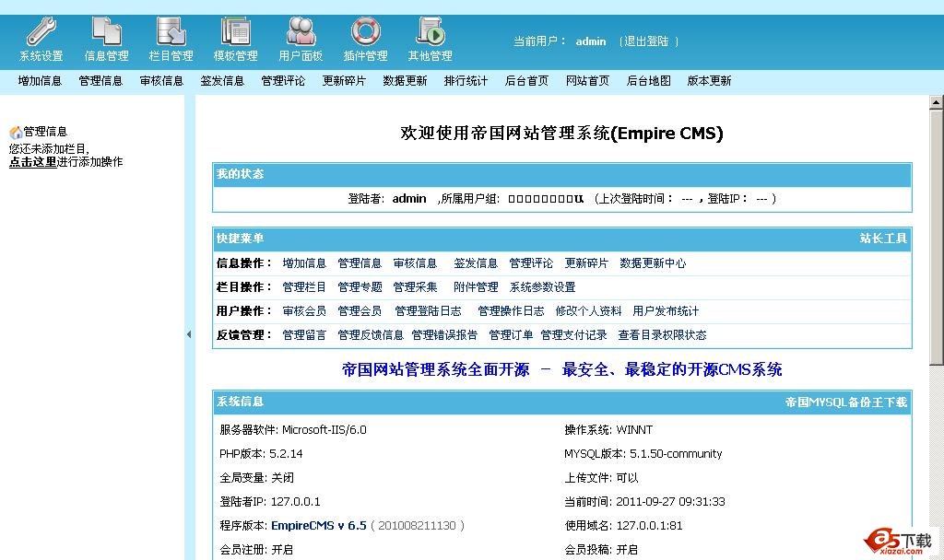Click 审核信息 in the quick menu row

(x=415, y=262)
